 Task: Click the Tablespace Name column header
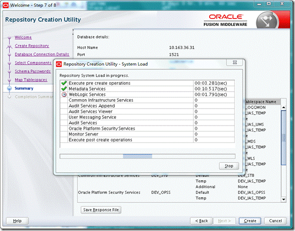(263, 102)
